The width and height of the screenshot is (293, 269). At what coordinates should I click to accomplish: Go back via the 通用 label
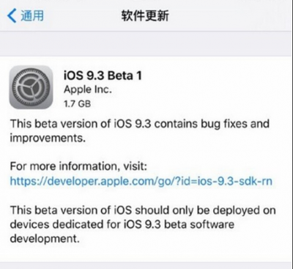(32, 15)
